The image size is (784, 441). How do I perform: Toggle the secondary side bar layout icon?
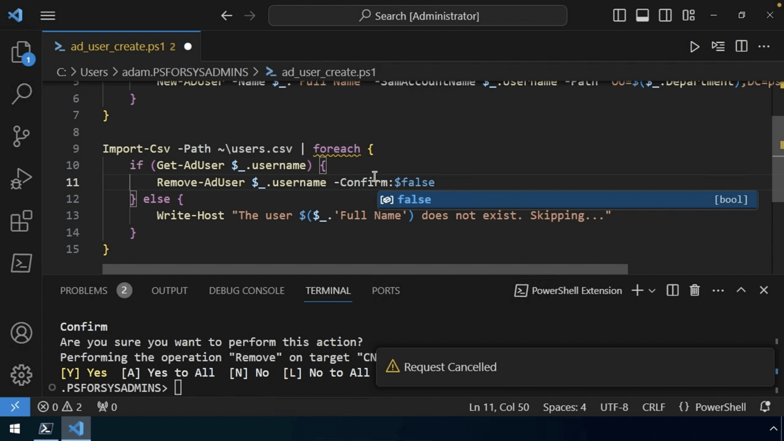click(665, 16)
